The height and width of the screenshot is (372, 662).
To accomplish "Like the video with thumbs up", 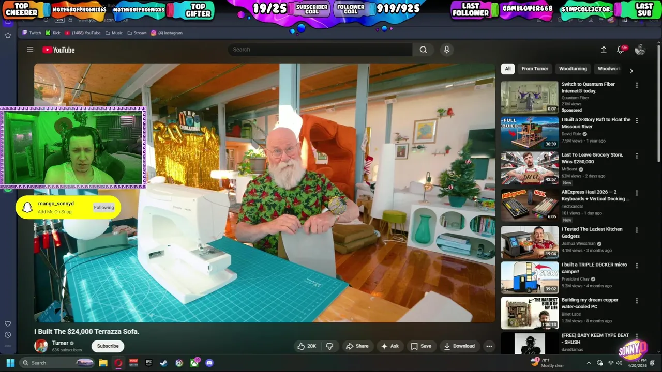I will [306, 346].
